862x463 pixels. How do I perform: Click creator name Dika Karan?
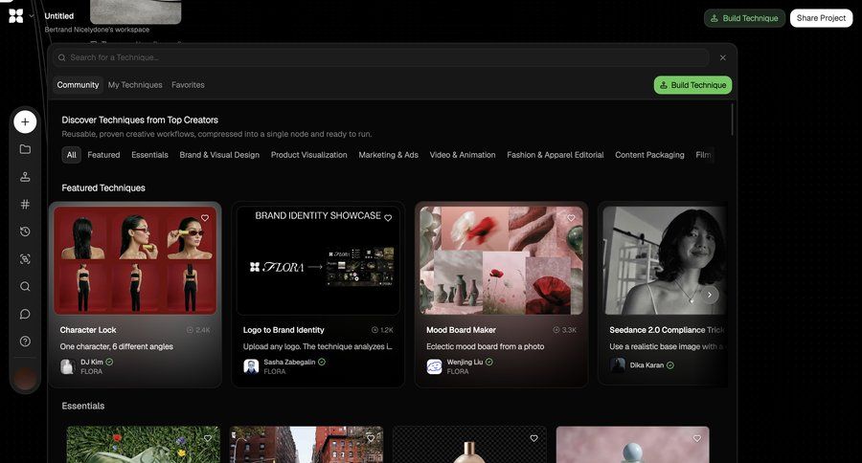646,365
